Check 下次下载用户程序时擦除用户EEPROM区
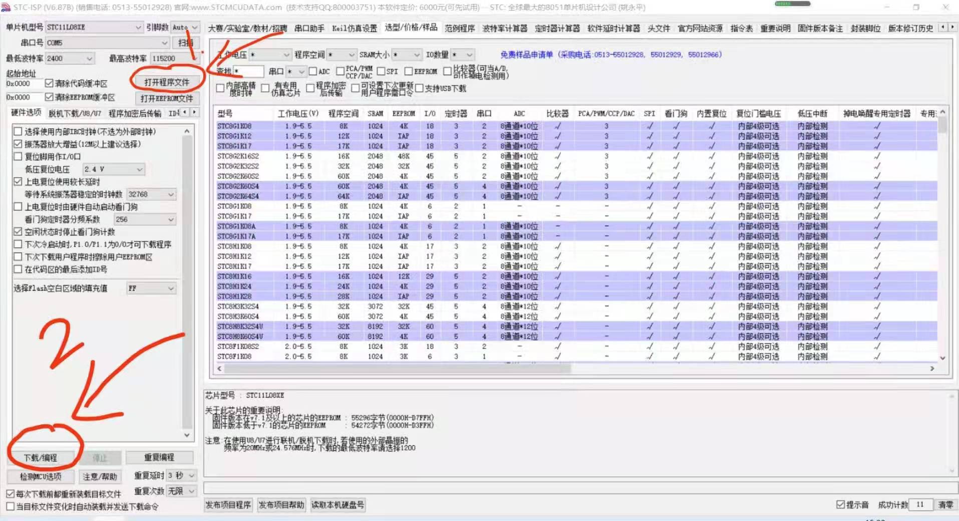The image size is (959, 521). (x=18, y=256)
